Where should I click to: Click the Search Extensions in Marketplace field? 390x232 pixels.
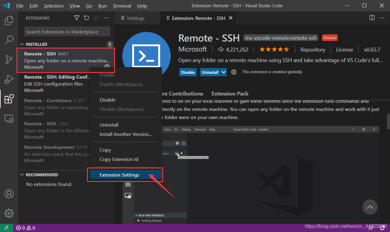[x=67, y=32]
